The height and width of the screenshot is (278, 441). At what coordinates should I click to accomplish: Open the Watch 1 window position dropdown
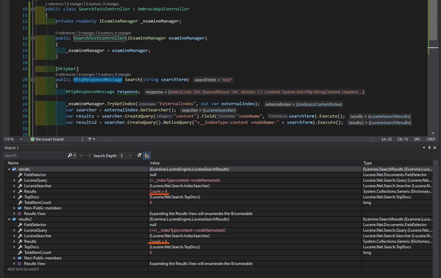coord(424,148)
